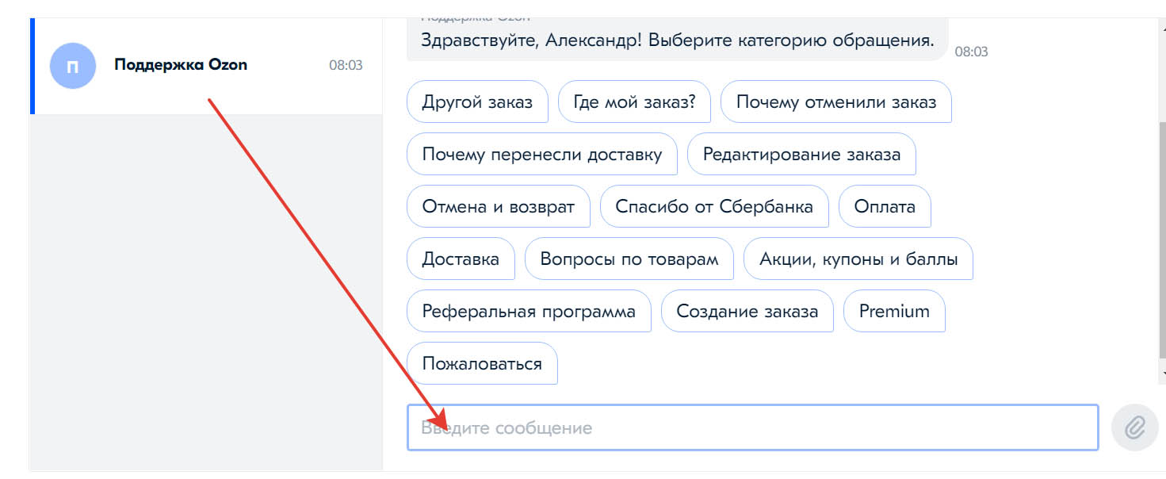Choose the Где мой заказ? option
Viewport: 1166px width, 479px height.
point(634,102)
